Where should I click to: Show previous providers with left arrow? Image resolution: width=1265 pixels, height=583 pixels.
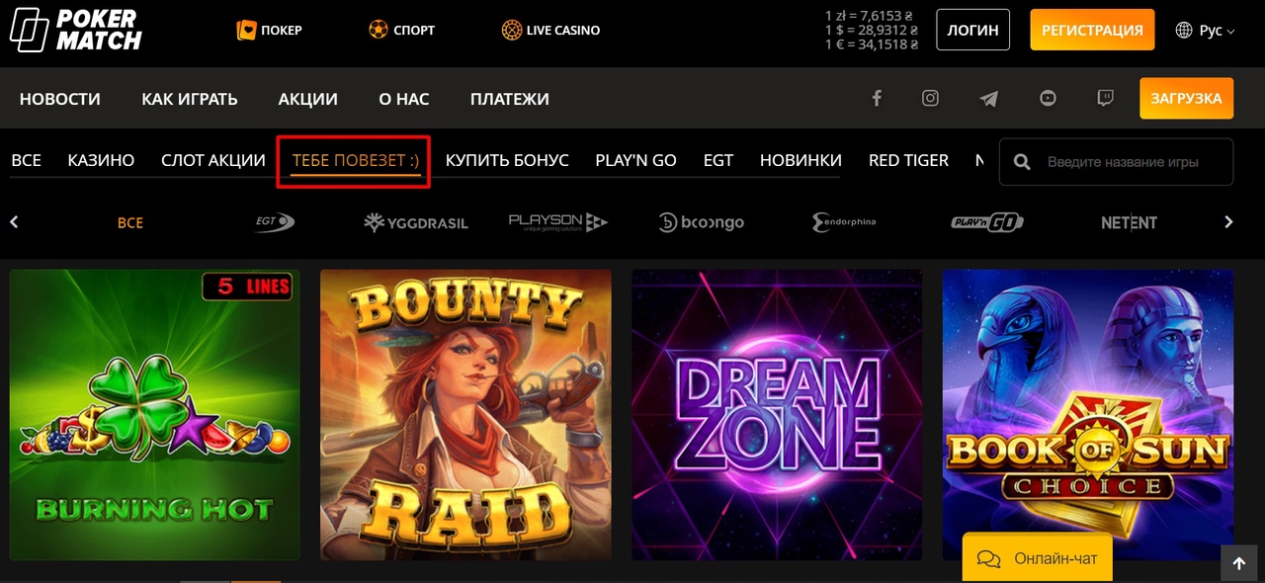[x=14, y=222]
